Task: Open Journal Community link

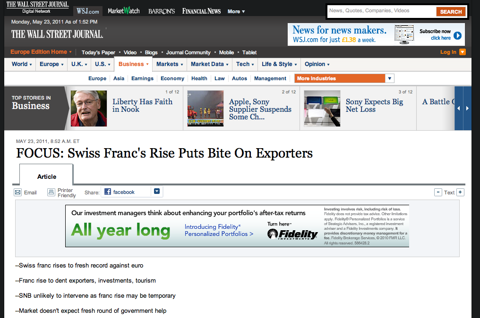Action: [x=188, y=52]
